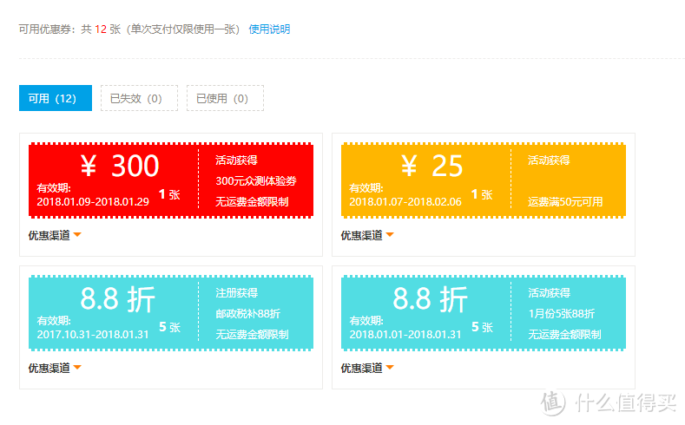Switch to the 已失效 (0) tab

(140, 98)
